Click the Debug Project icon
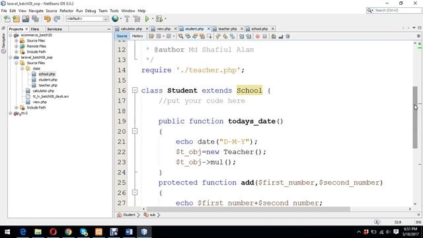The image size is (423, 238). coord(159,19)
